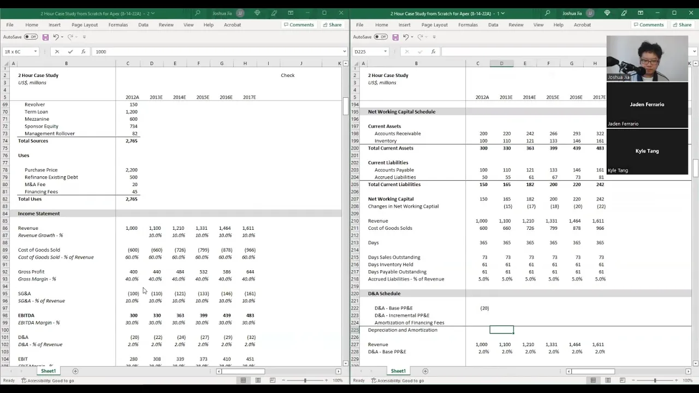Open the Page Layout tab in the left window

pos(85,25)
